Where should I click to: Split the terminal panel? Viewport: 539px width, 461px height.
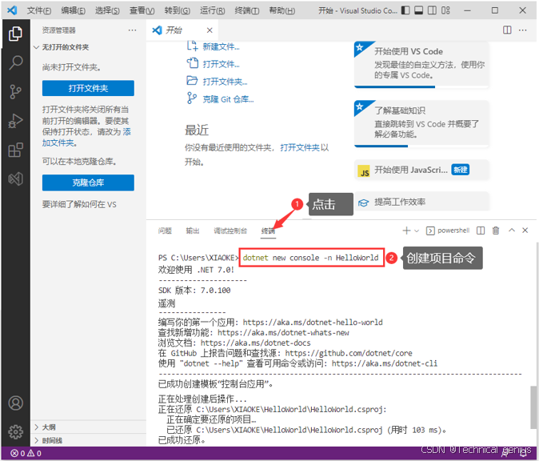pyautogui.click(x=481, y=230)
